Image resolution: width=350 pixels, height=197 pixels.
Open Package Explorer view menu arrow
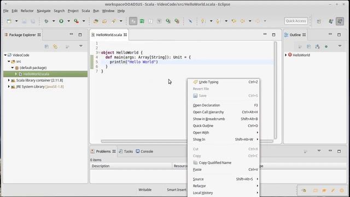click(x=81, y=46)
